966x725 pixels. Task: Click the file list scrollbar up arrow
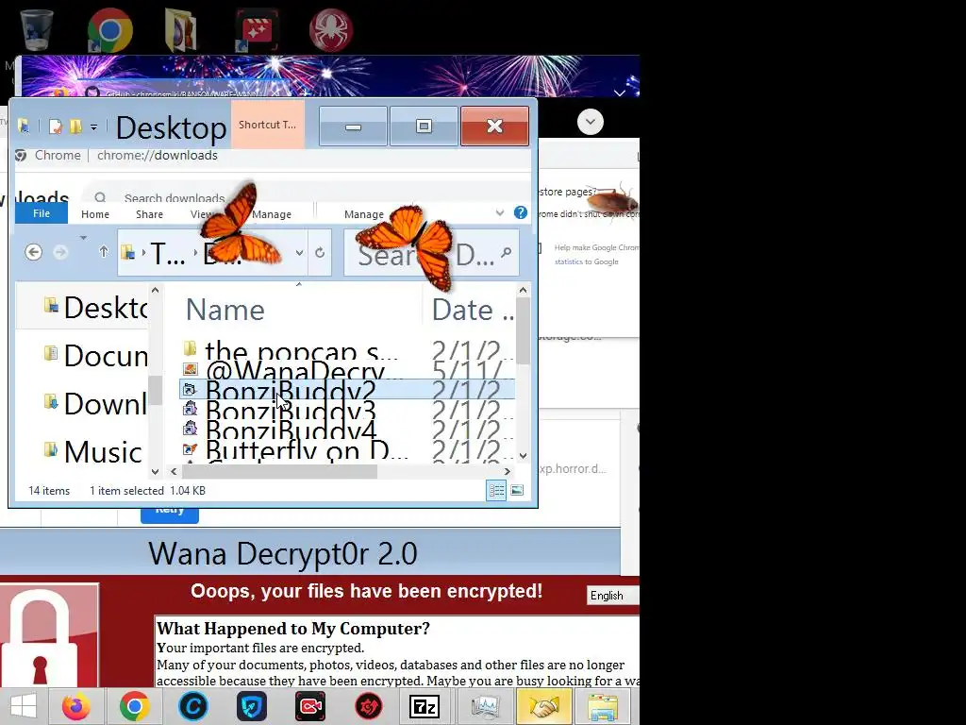point(523,290)
